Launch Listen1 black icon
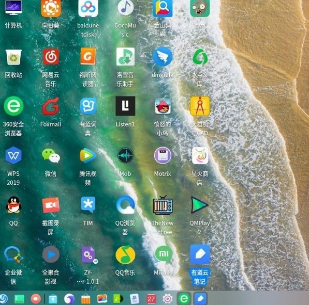 (x=125, y=106)
